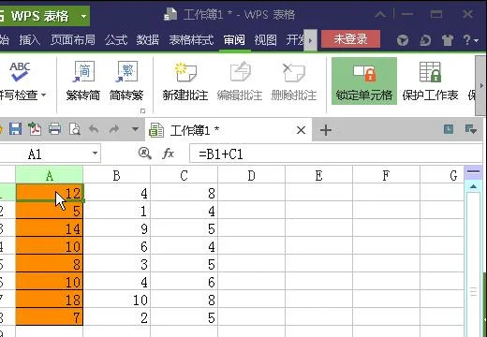
Task: Open the tab bar options dropdown at right
Action: (x=470, y=129)
